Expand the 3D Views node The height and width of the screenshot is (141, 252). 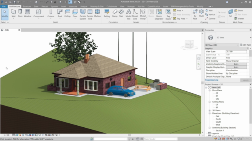209,110
